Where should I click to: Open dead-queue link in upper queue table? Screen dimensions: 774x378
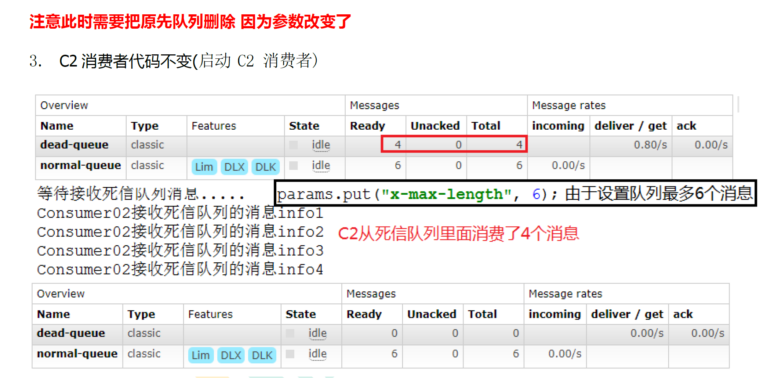(75, 145)
